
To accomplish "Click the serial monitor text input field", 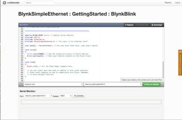I will 91,102.
